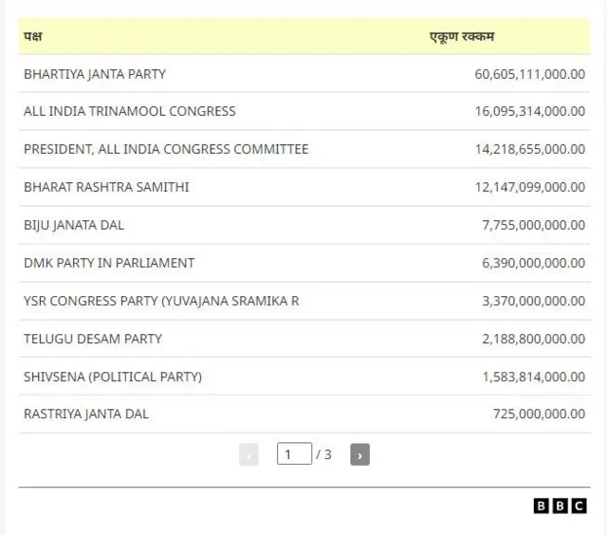The image size is (607, 535).
Task: Go to the next page of the table
Action: coord(359,454)
